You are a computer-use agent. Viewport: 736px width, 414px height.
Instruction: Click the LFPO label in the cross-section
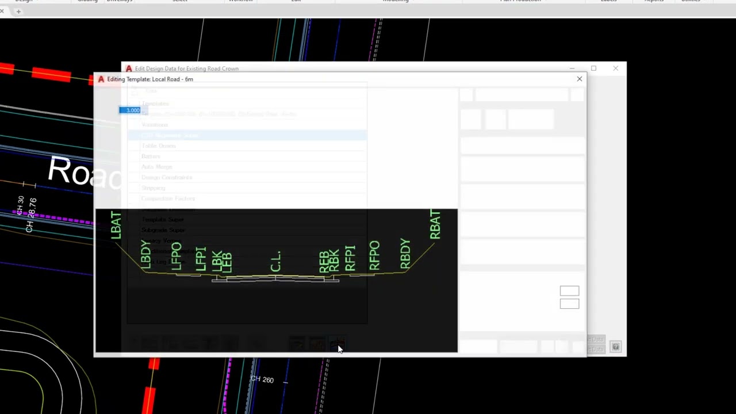coord(176,256)
